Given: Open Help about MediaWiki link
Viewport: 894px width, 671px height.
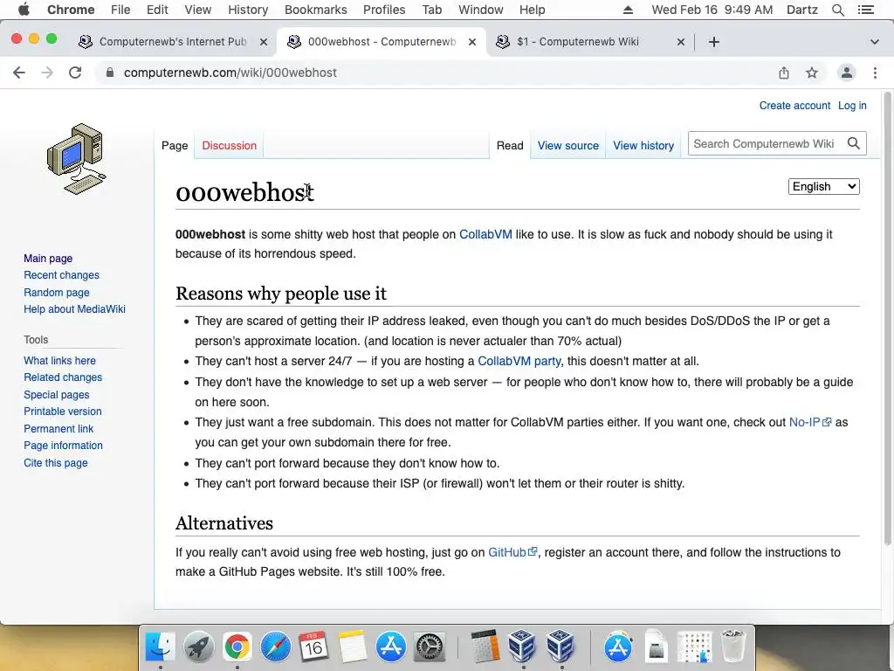Looking at the screenshot, I should click(x=75, y=308).
